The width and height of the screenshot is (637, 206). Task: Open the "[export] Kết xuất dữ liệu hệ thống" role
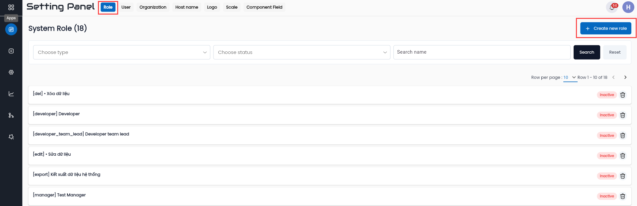[x=330, y=176]
